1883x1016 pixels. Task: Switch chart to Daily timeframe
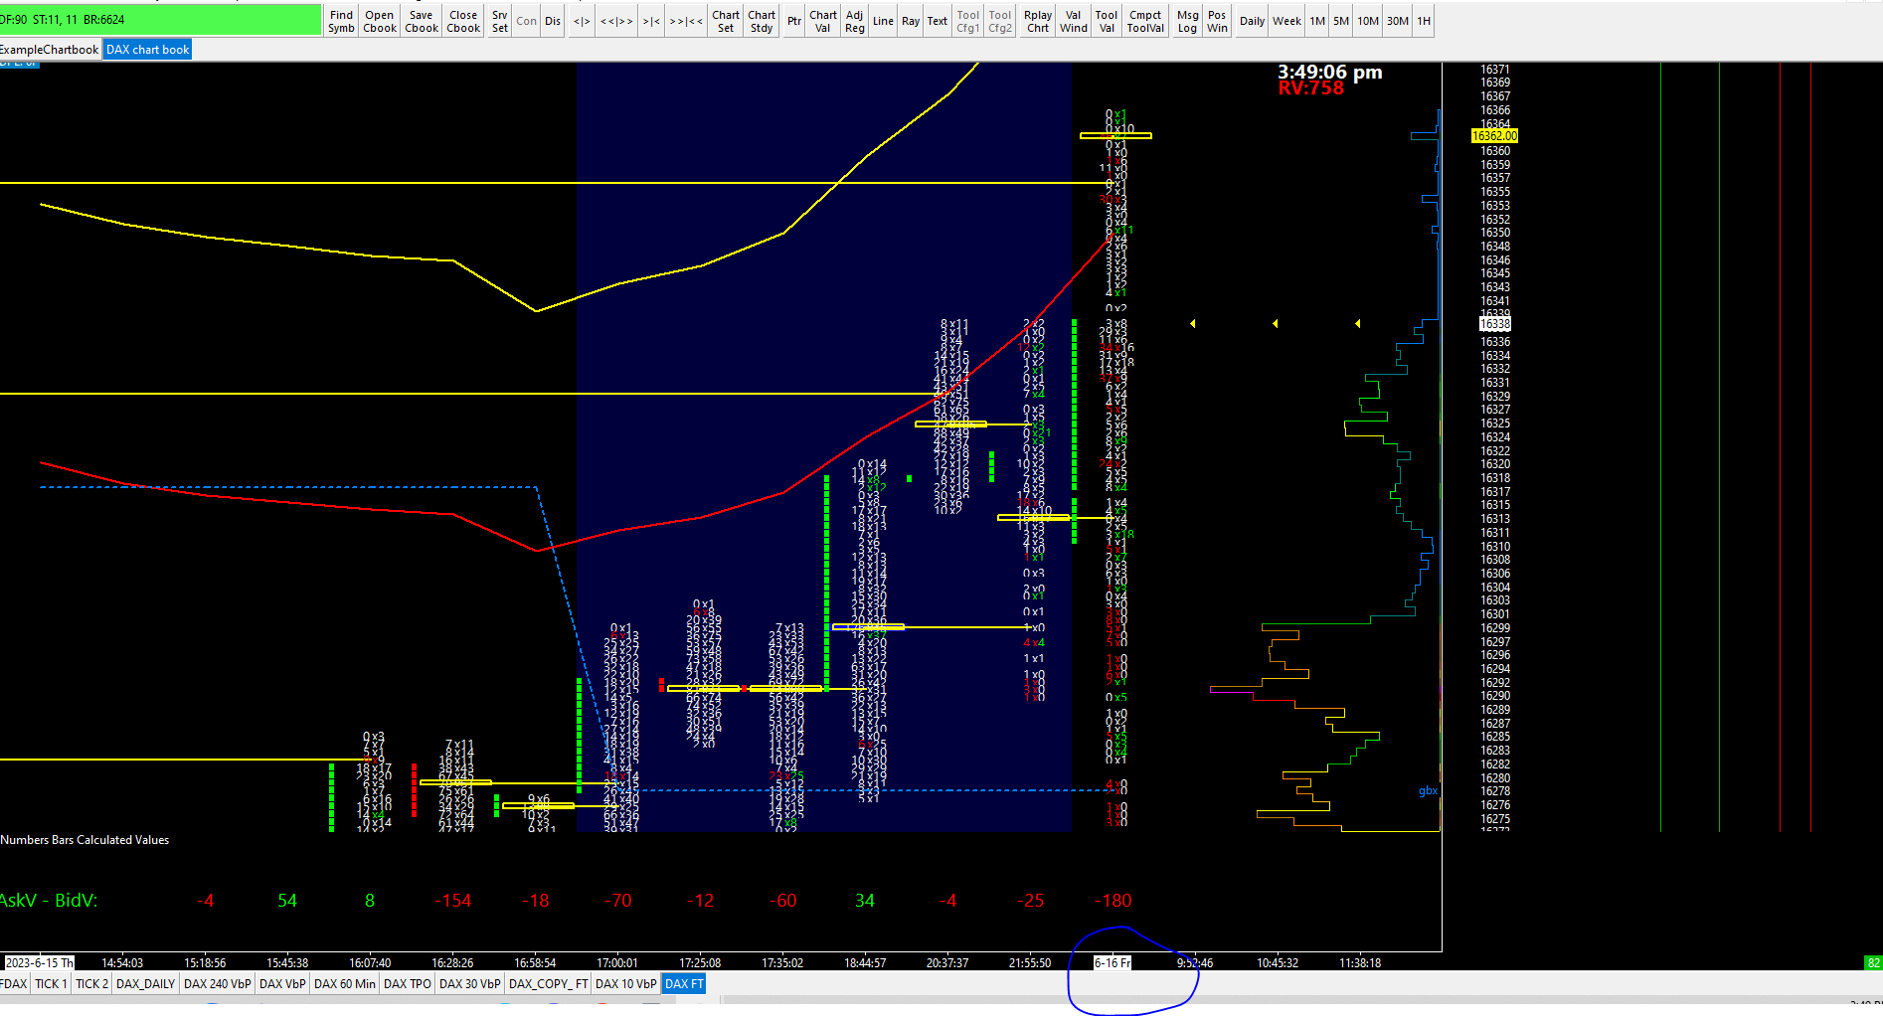1253,21
